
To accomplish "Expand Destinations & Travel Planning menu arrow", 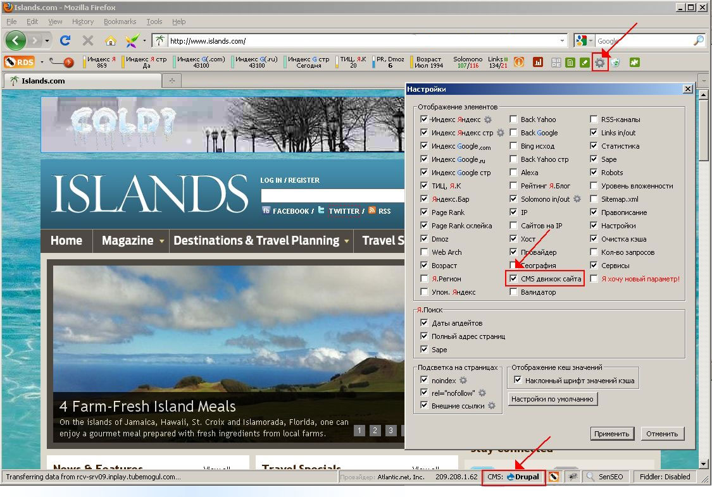I will (346, 242).
